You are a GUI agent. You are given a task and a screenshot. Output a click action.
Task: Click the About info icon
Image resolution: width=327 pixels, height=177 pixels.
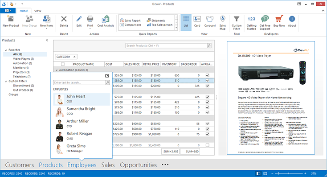292,19
